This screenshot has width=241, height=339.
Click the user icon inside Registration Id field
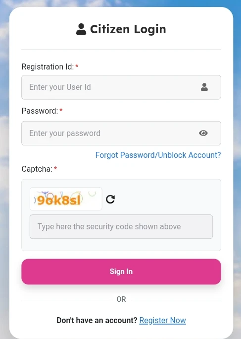pos(204,87)
